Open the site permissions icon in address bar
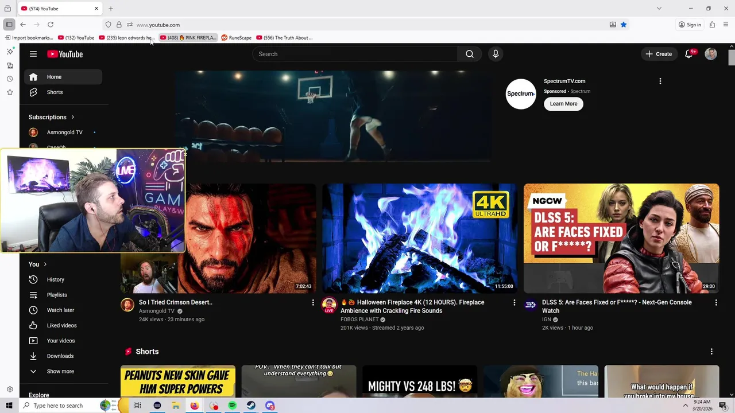 [x=130, y=25]
